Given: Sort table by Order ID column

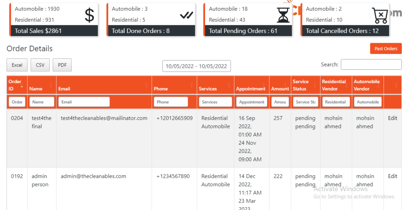Looking at the screenshot, I should pyautogui.click(x=16, y=85).
